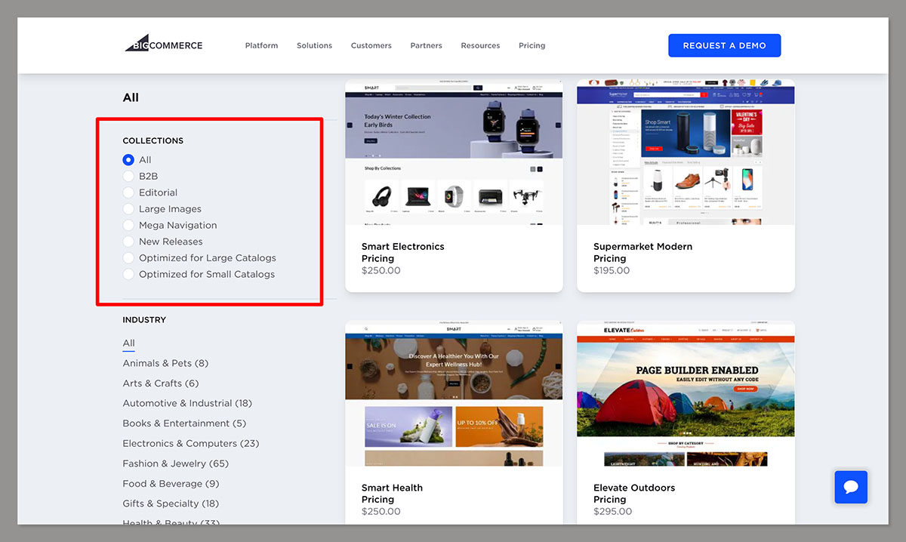Select the Editorial collection filter
Viewport: 906px width, 542px height.
tap(128, 192)
